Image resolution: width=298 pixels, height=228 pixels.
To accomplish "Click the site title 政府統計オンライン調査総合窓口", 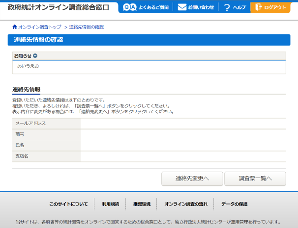I will (59, 7).
